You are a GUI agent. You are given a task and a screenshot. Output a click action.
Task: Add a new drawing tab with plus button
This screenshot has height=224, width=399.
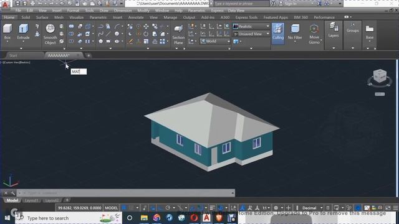click(89, 55)
